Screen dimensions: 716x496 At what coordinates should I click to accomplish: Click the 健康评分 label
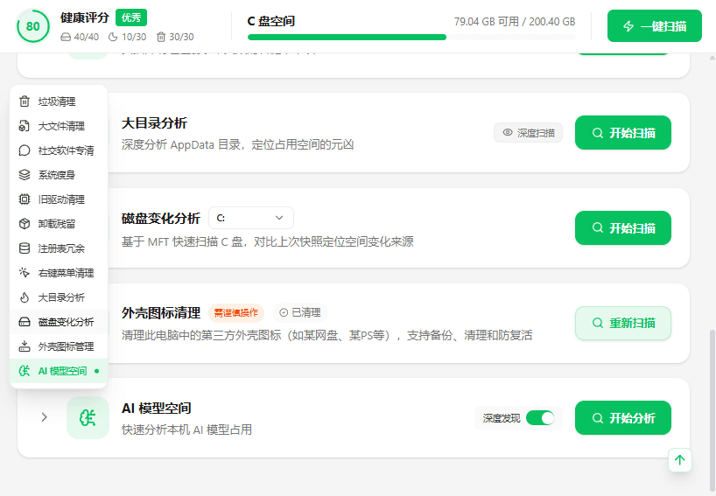click(85, 17)
